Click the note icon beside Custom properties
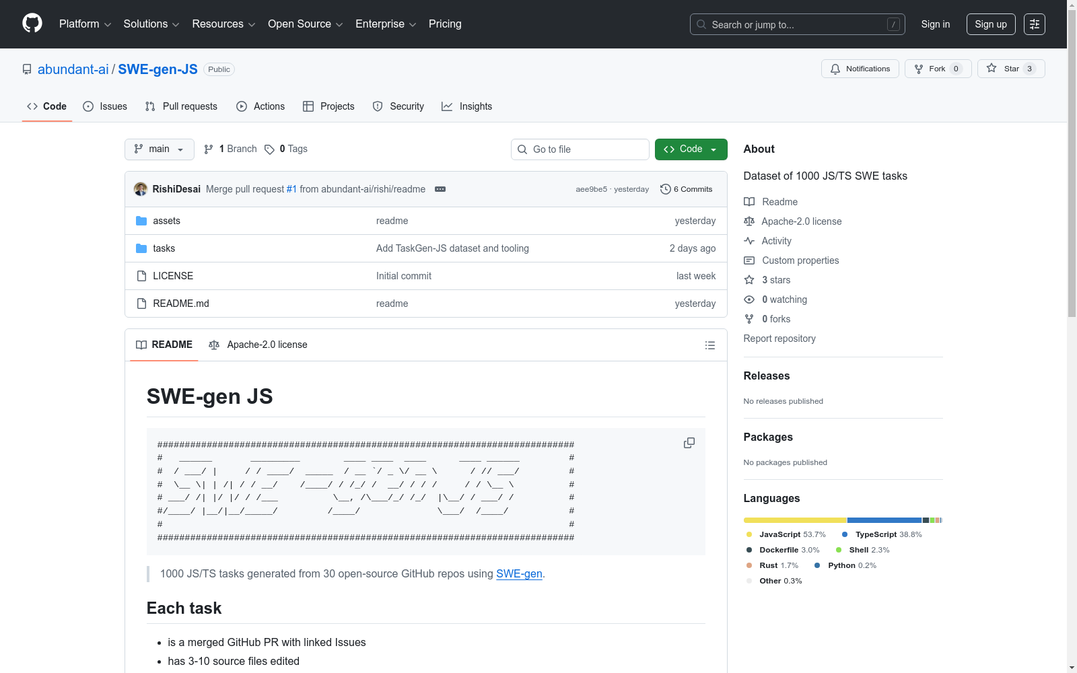 749,260
